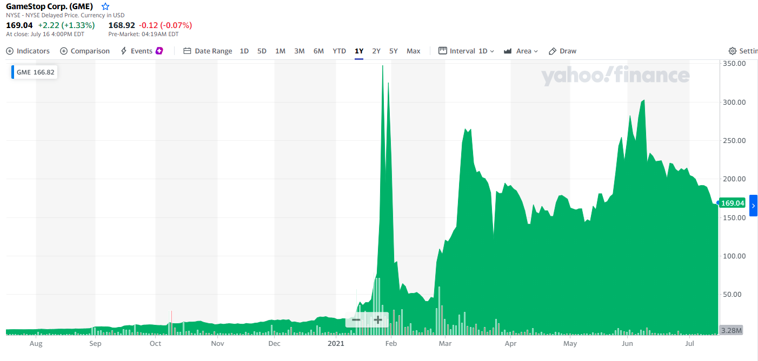Click the 2021 label on the time axis
The width and height of the screenshot is (758, 361).
pyautogui.click(x=336, y=343)
